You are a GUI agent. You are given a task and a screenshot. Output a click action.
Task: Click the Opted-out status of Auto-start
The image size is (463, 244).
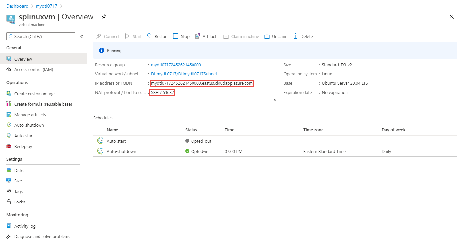point(201,141)
